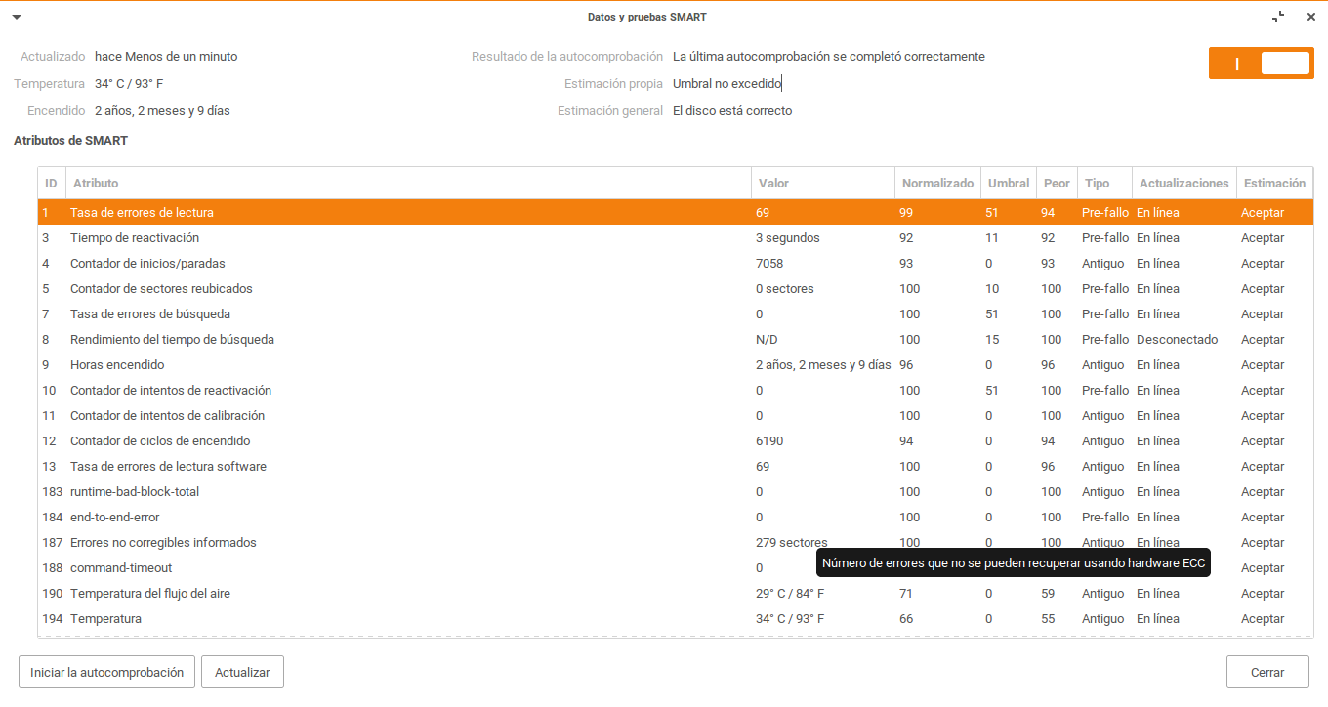Click the restore window size icon

[x=1278, y=17]
